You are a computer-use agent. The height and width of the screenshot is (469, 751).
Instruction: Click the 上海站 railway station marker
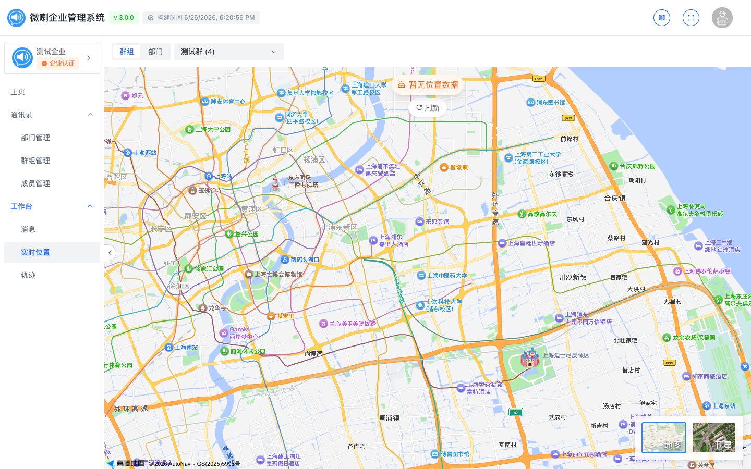point(209,176)
